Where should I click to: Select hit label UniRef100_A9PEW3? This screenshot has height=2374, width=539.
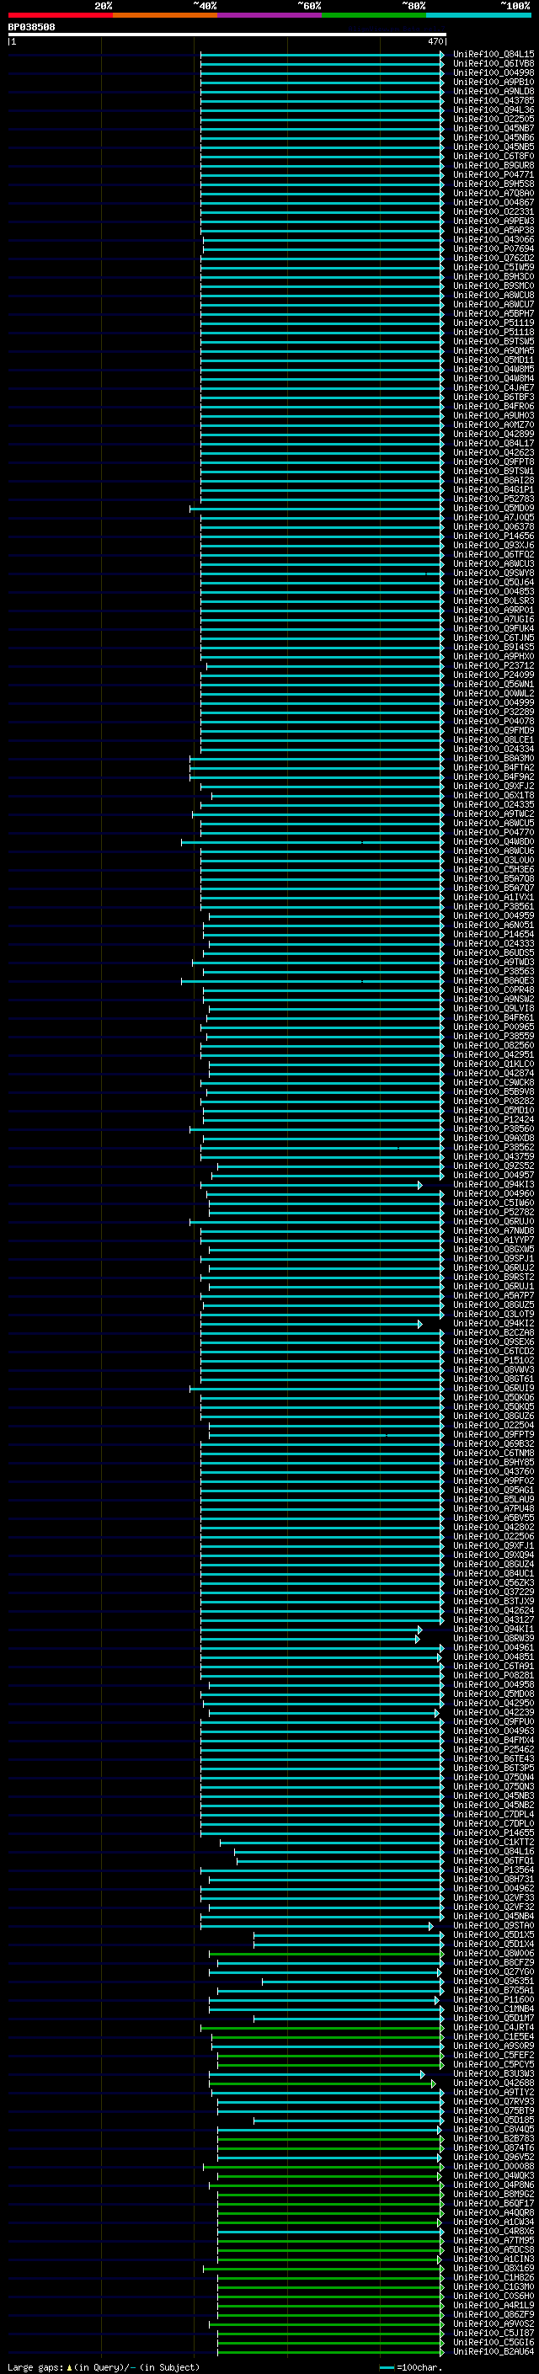coord(494,221)
